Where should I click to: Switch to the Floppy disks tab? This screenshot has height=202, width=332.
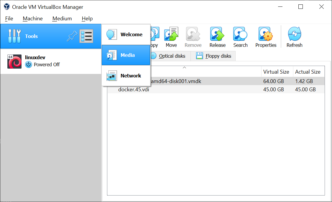[213, 56]
